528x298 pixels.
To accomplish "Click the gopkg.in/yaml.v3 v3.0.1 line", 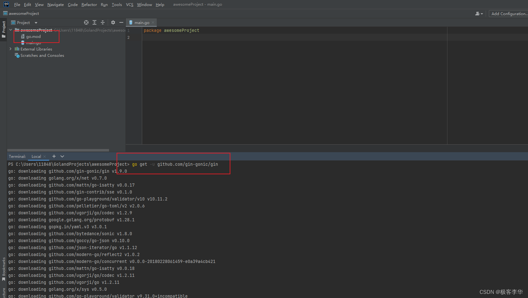I will (58, 227).
